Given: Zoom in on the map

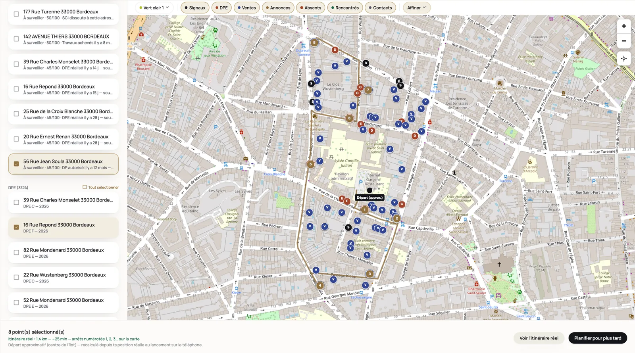Looking at the screenshot, I should click(x=624, y=26).
